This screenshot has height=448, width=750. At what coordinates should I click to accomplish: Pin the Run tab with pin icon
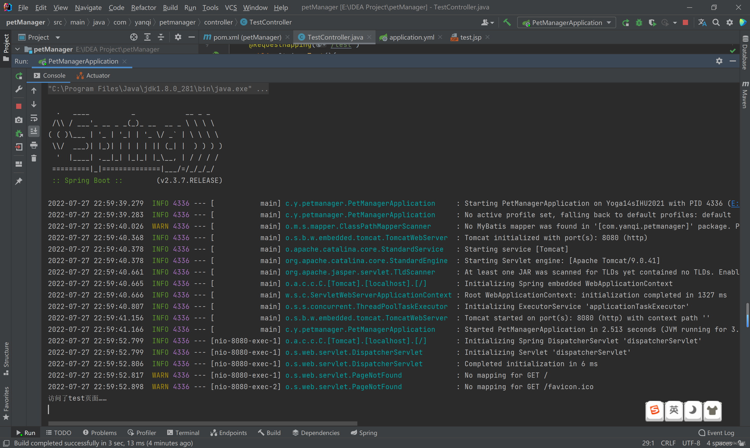point(19,181)
